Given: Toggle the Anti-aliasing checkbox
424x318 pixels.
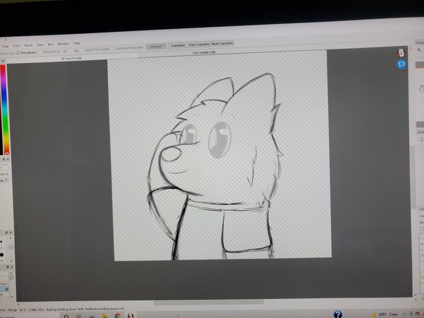Looking at the screenshot, I should coord(18,53).
